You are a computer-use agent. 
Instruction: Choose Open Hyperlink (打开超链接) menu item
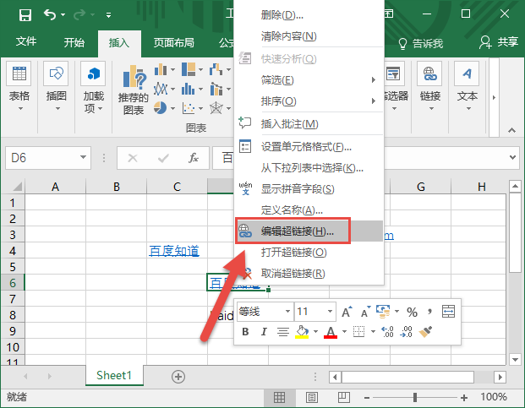click(x=309, y=253)
